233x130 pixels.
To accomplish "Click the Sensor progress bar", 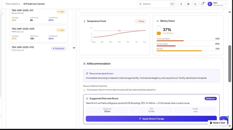I will (x=188, y=51).
